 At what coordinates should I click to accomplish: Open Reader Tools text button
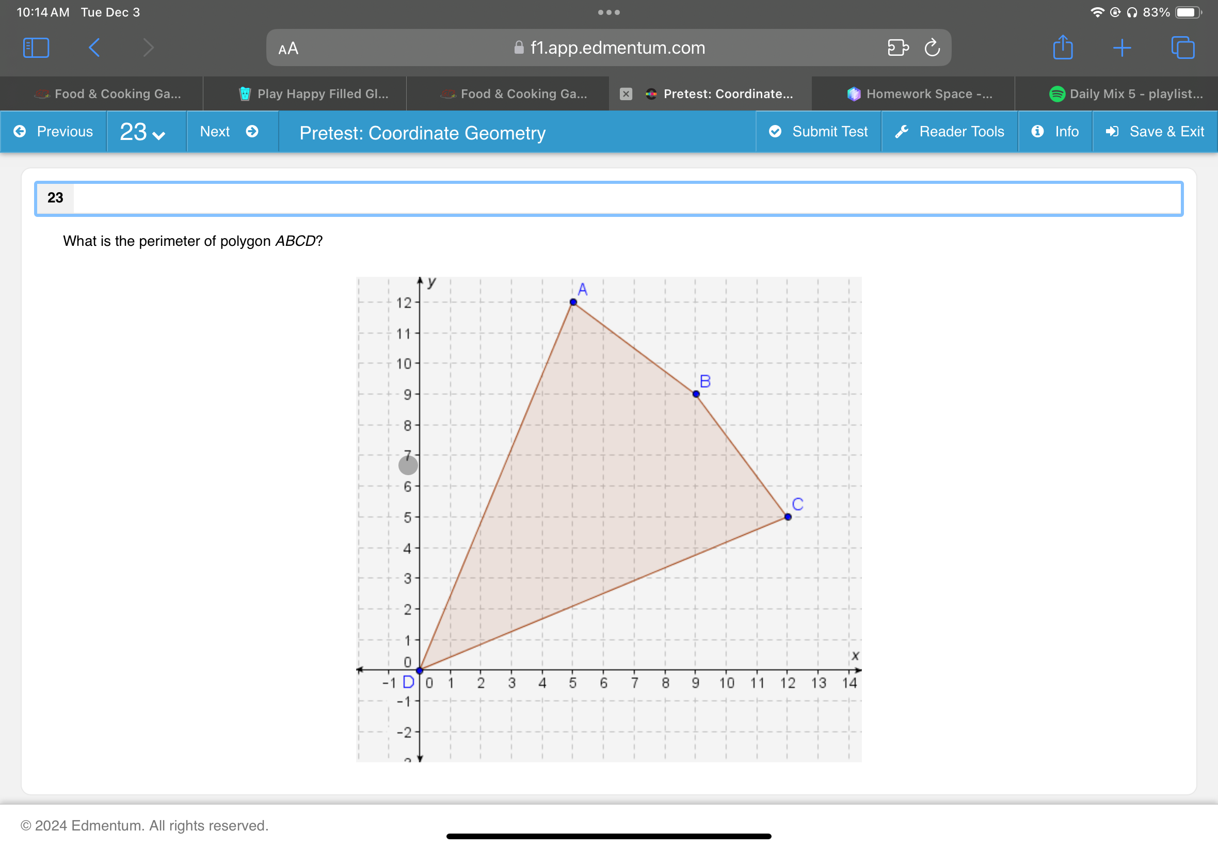tap(961, 132)
